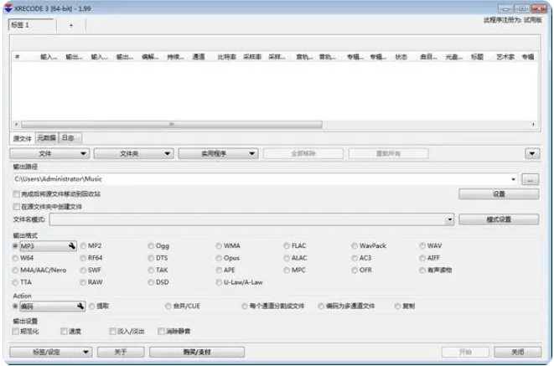Choose Opus output format
Viewport: 554px width, 366px height.
click(219, 258)
